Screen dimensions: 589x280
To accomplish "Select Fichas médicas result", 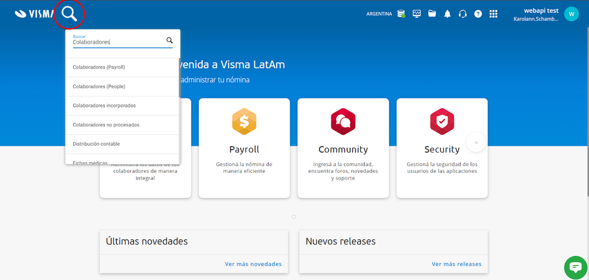I will [x=122, y=160].
